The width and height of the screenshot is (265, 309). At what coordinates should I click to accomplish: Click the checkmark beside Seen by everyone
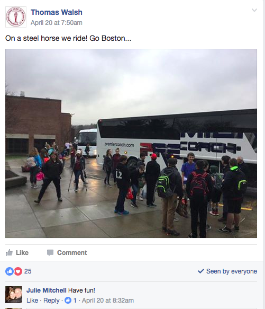pyautogui.click(x=201, y=271)
